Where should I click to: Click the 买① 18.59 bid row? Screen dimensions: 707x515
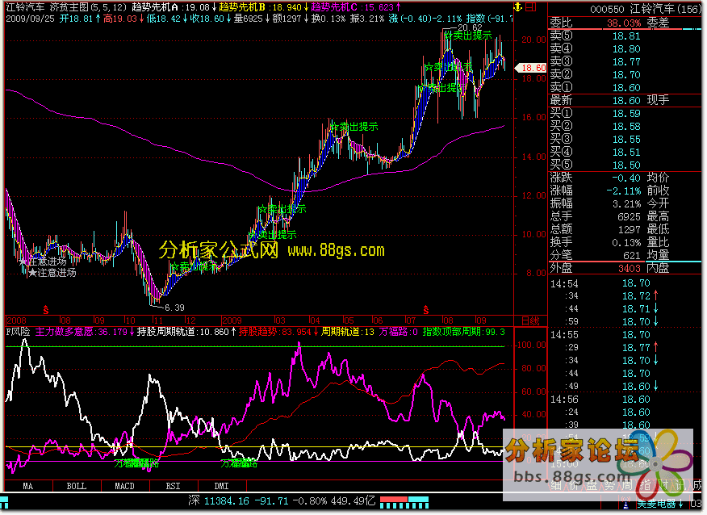click(625, 114)
